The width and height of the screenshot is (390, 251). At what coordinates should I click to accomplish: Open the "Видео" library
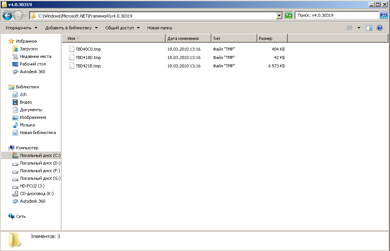tap(26, 102)
